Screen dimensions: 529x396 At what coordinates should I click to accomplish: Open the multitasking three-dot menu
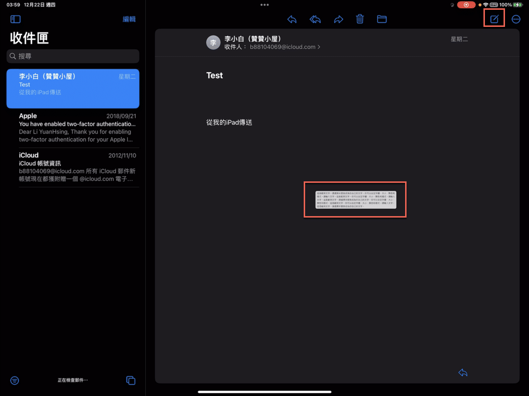coord(264,5)
